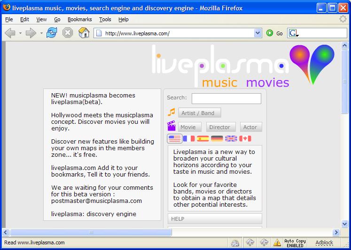Click the green Go arrow icon

(x=270, y=33)
